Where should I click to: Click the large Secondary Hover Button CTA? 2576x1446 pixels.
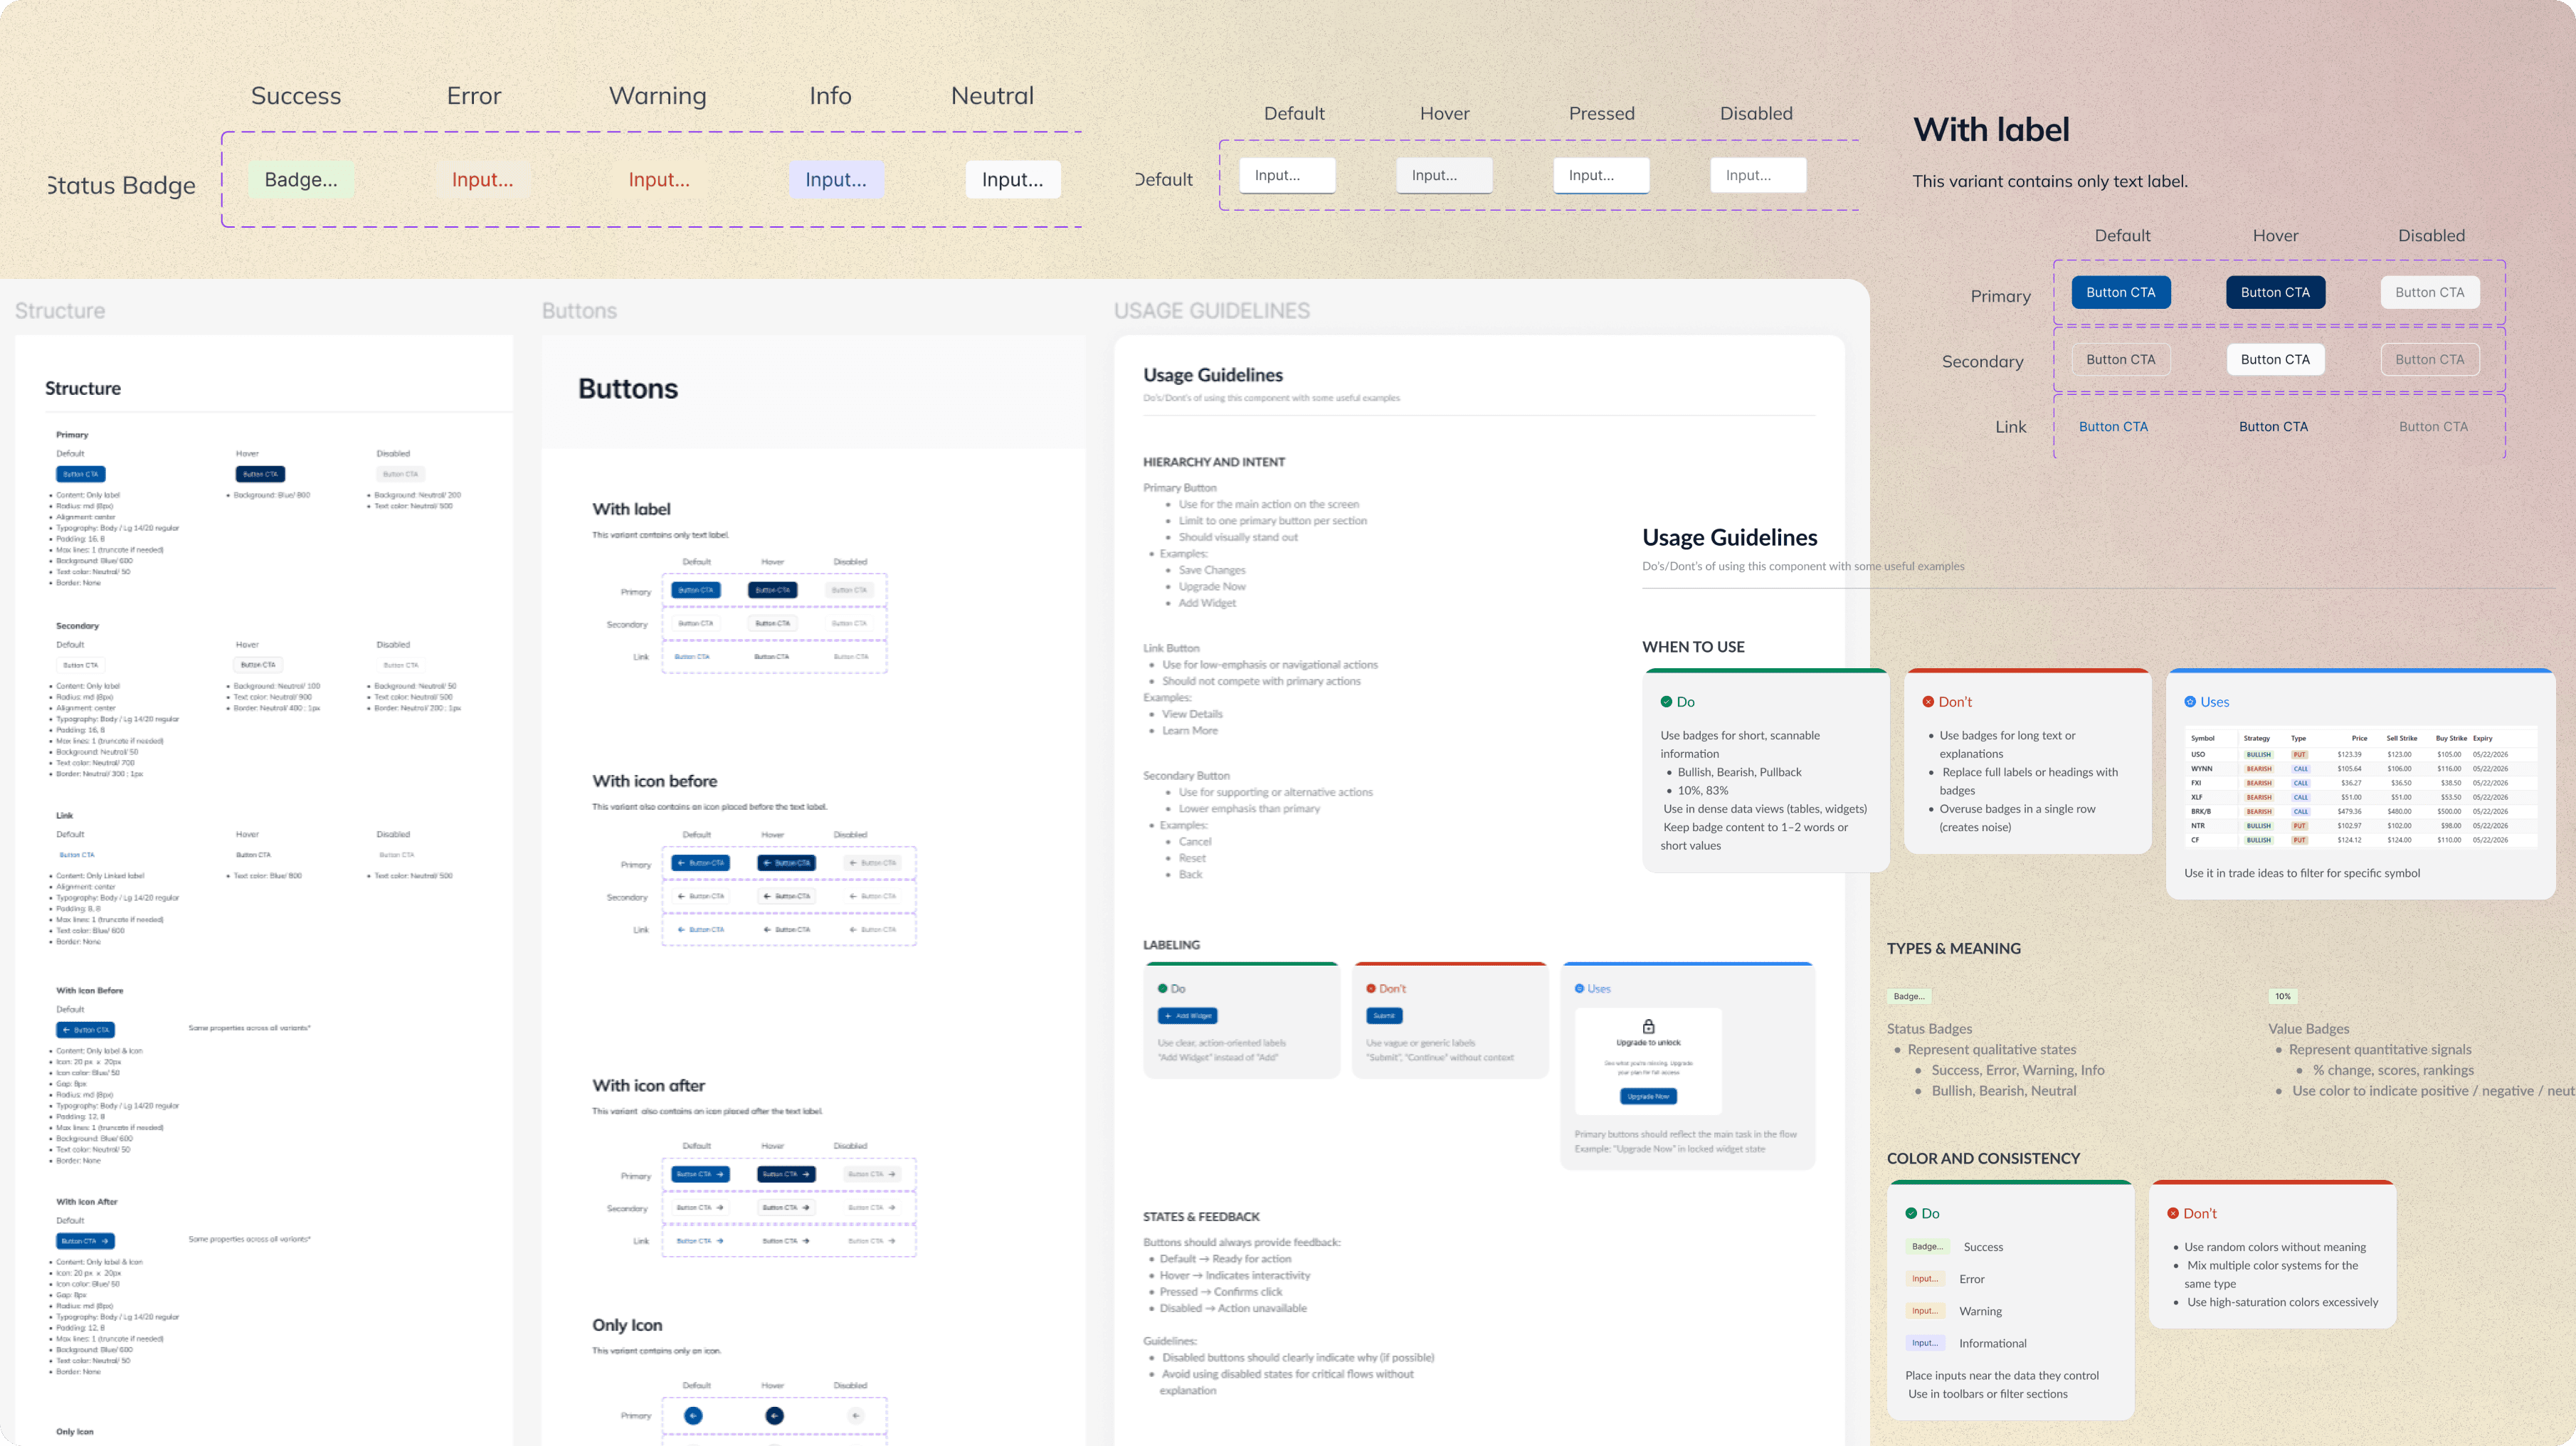point(2275,359)
